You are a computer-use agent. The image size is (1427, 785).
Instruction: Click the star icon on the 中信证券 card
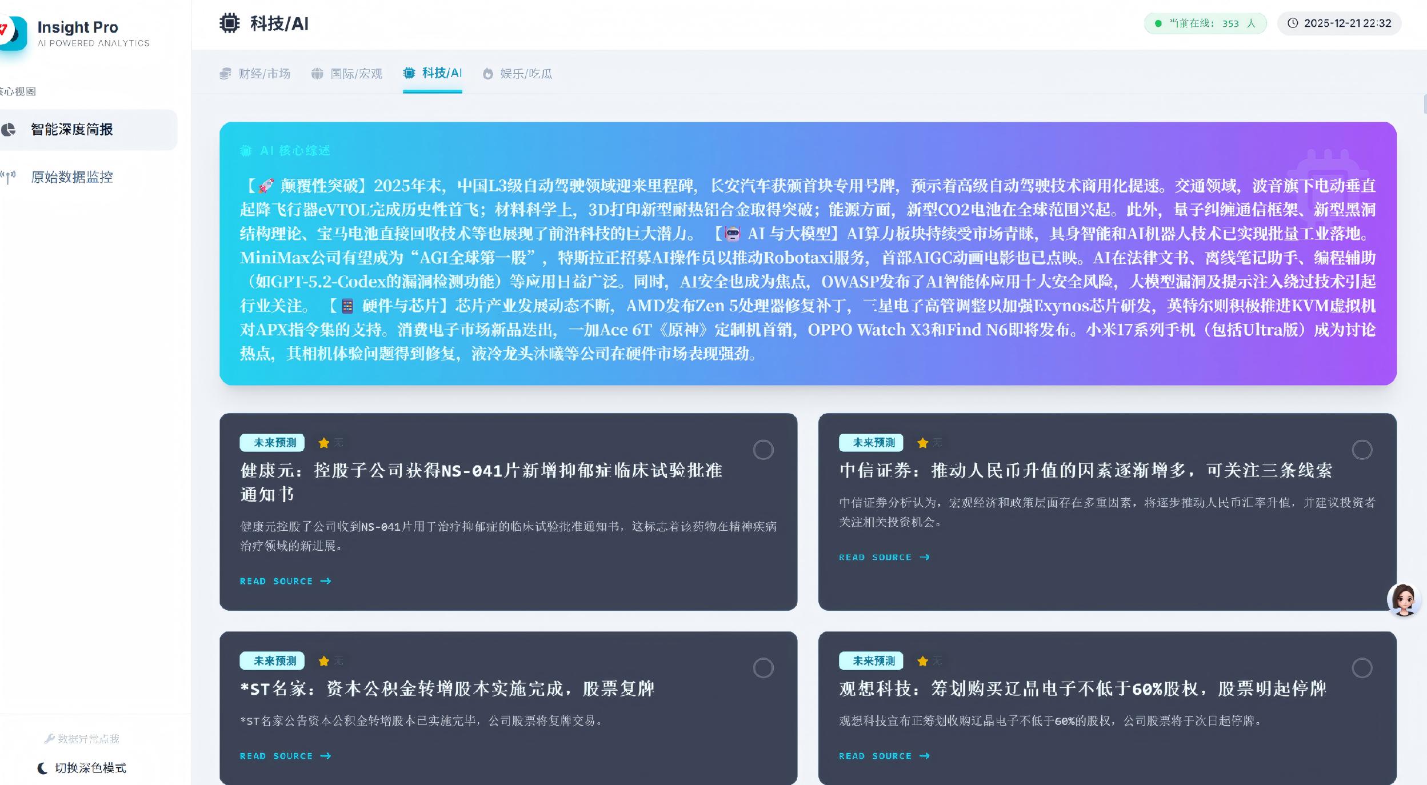coord(922,443)
